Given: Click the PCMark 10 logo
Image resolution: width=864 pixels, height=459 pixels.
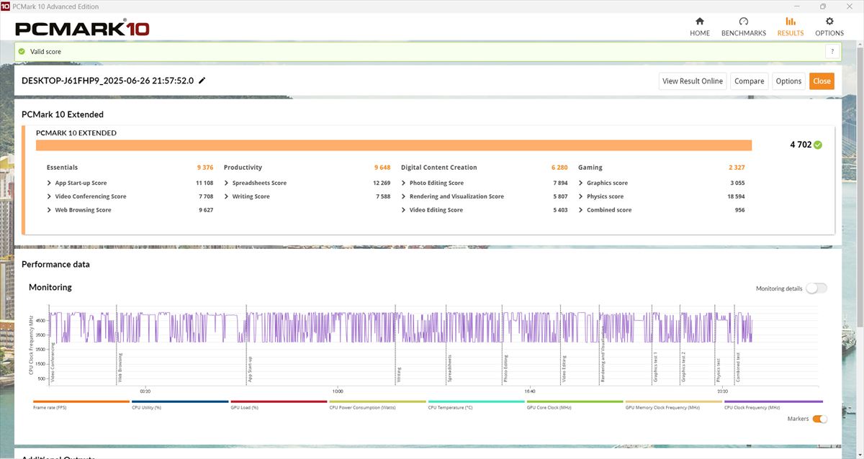Looking at the screenshot, I should pyautogui.click(x=82, y=29).
